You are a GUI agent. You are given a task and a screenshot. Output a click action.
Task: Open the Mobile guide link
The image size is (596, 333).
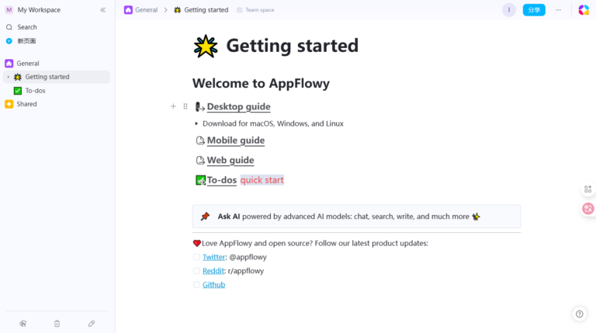(x=236, y=140)
